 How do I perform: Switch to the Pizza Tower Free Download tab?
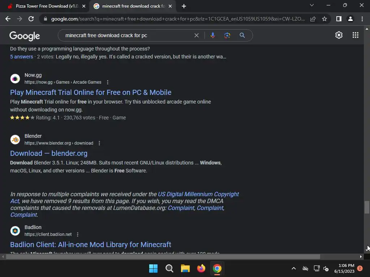[x=47, y=6]
